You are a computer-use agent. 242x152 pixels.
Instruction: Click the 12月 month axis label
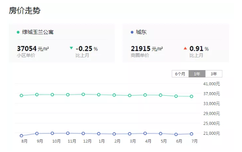click(x=87, y=141)
